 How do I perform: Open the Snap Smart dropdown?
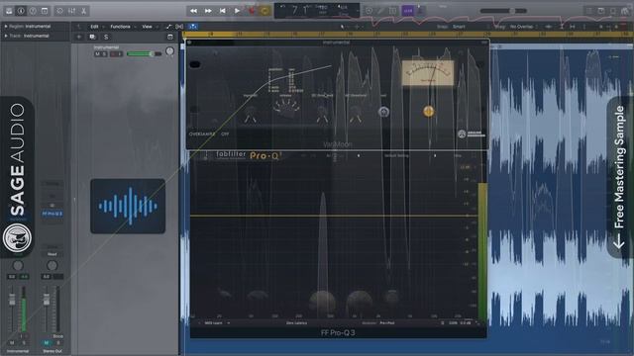point(460,27)
